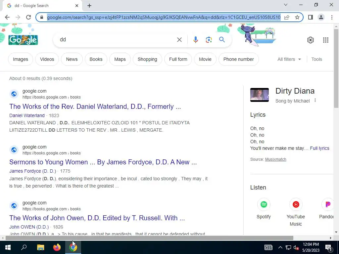
Task: Reload the page with the refresh icon
Action: click(28, 17)
